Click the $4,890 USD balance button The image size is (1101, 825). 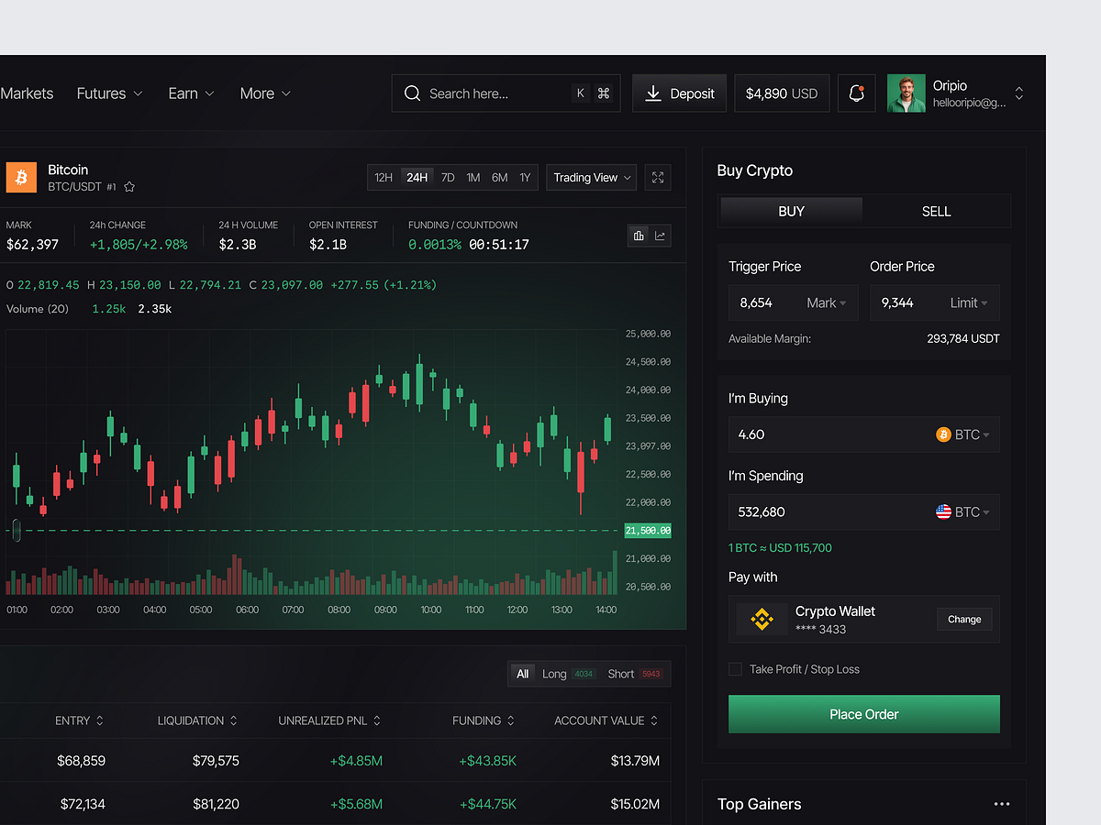click(x=782, y=93)
